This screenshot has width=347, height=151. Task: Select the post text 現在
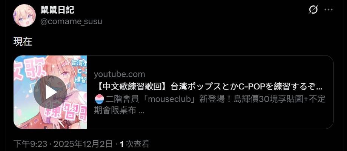pos(23,42)
